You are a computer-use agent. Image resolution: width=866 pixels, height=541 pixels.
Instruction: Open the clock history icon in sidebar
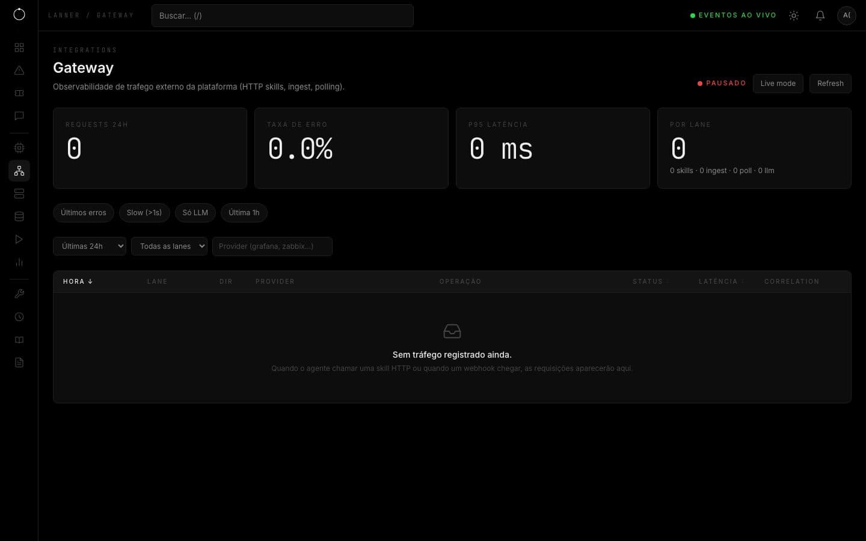pyautogui.click(x=19, y=317)
